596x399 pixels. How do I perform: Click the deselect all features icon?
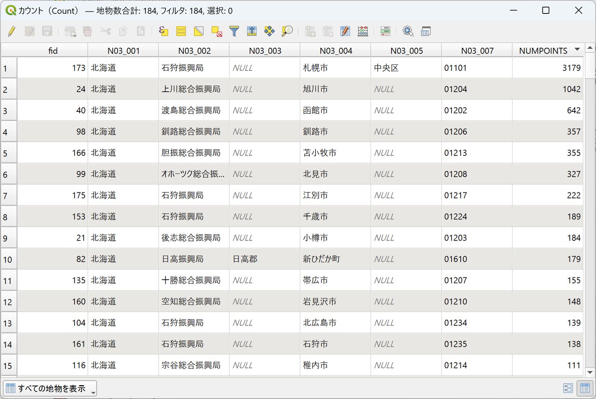216,31
